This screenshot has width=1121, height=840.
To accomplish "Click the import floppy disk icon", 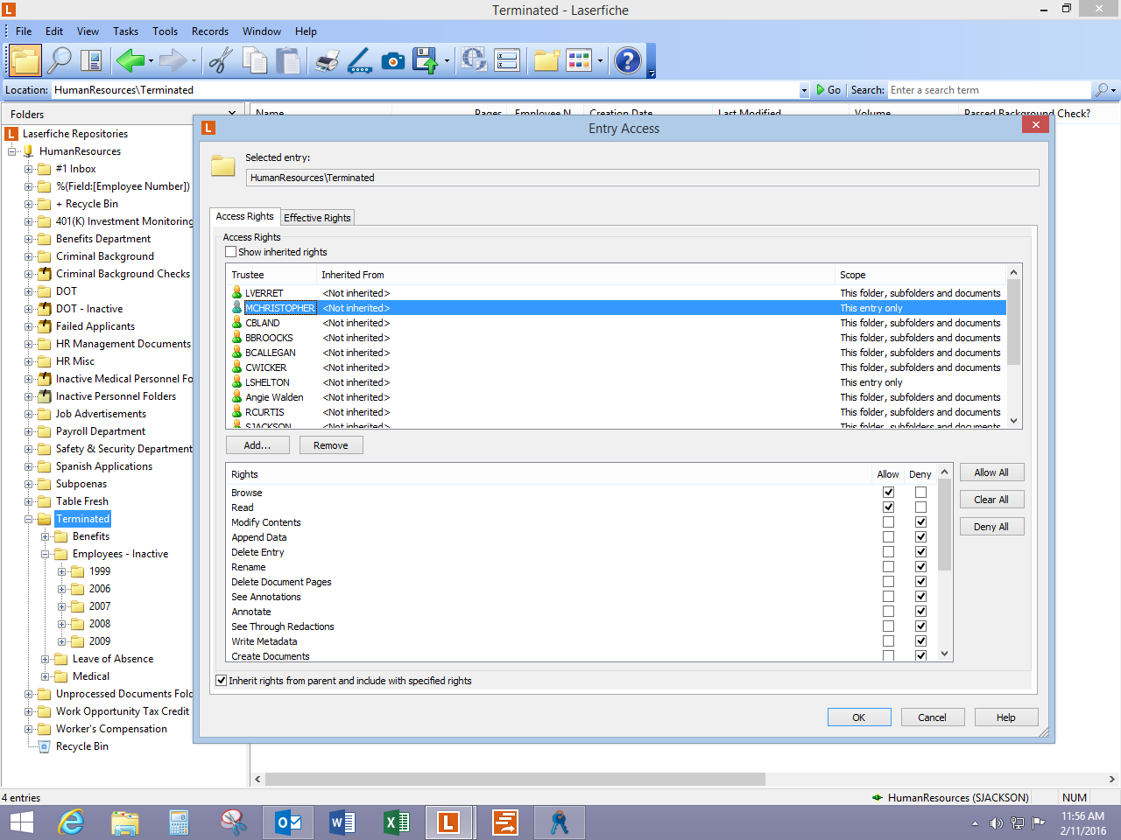I will click(x=426, y=60).
